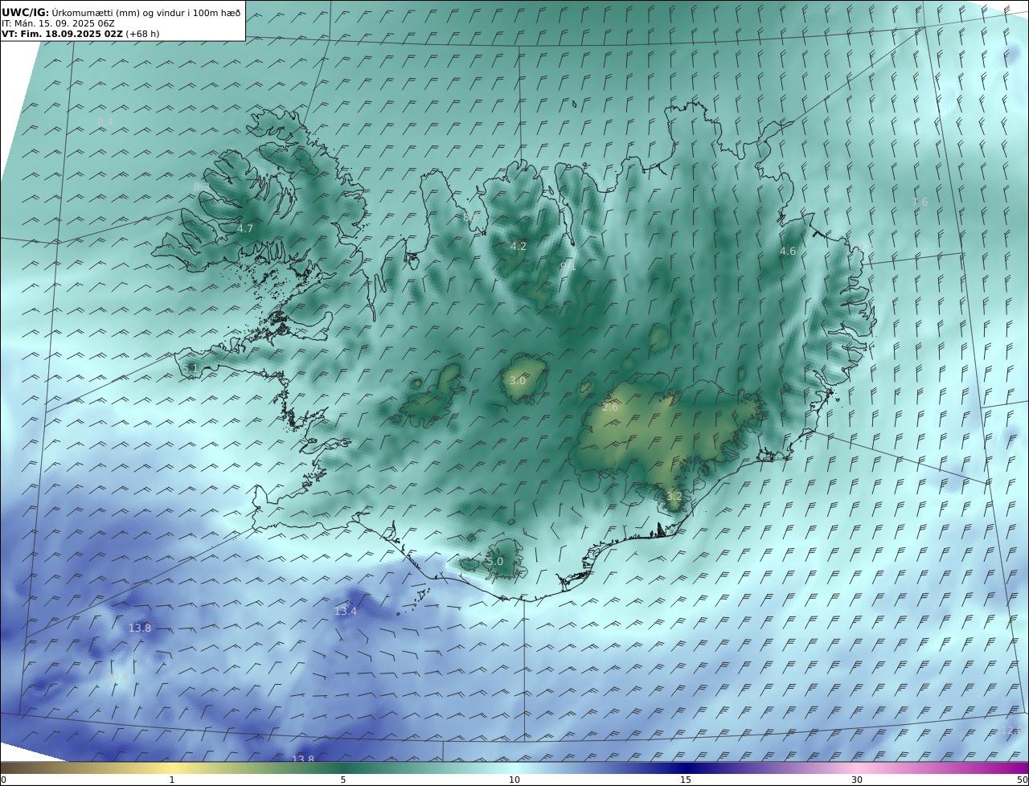The width and height of the screenshot is (1029, 786).
Task: Click the 13.4 value label over the sea
Action: tap(346, 611)
